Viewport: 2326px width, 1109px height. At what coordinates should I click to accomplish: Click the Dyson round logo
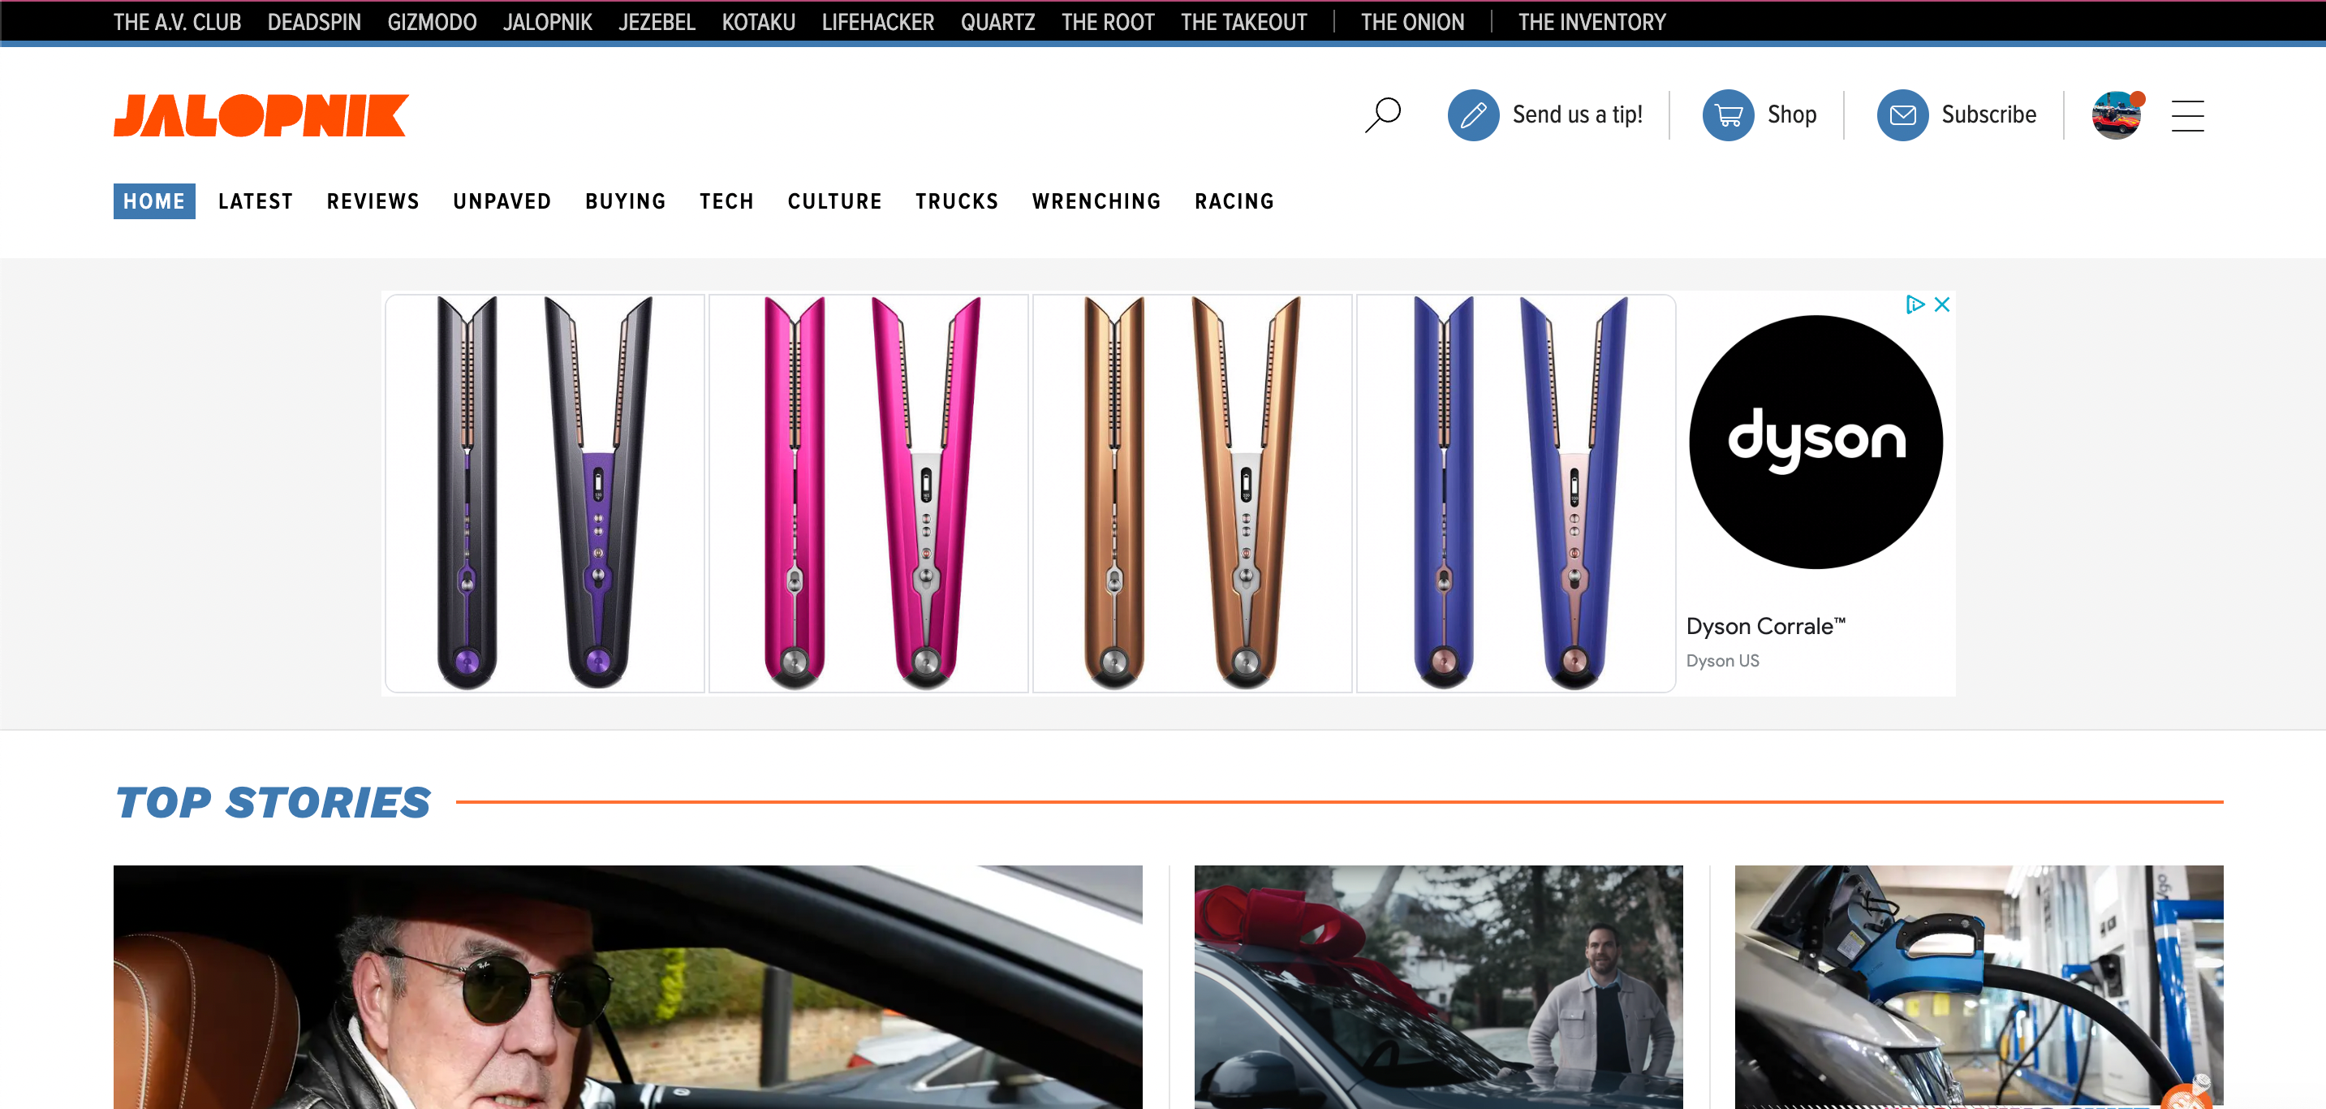(1815, 442)
